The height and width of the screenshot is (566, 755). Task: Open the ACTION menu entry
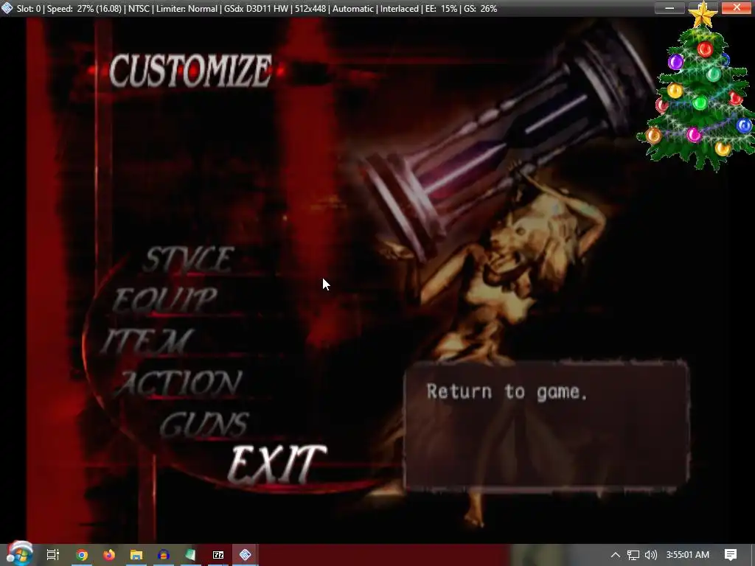click(179, 383)
